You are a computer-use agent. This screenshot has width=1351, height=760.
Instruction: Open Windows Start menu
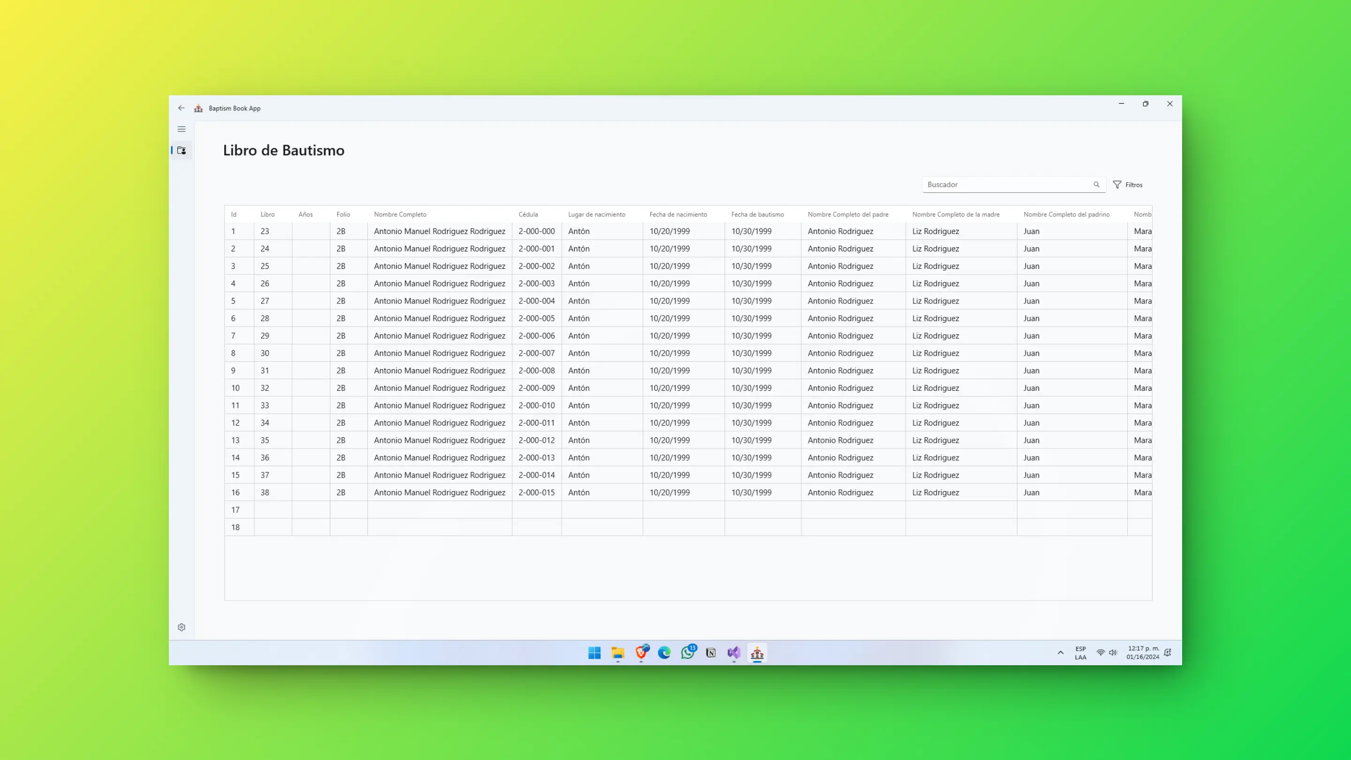pyautogui.click(x=594, y=653)
